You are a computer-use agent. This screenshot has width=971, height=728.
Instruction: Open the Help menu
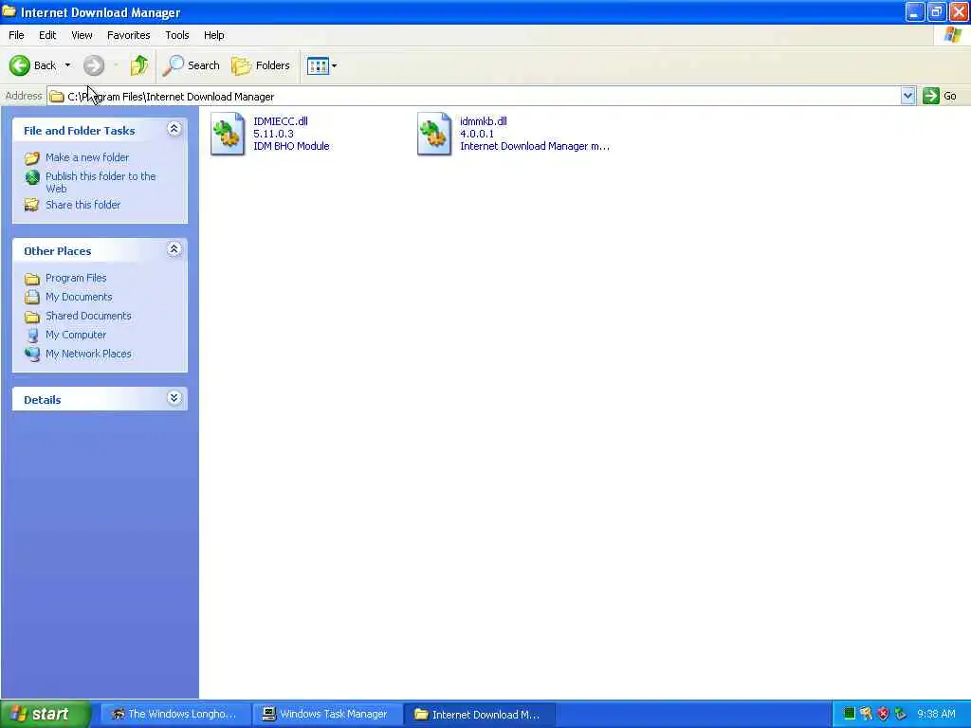coord(213,35)
